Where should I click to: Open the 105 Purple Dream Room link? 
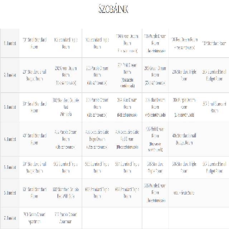click(155, 40)
